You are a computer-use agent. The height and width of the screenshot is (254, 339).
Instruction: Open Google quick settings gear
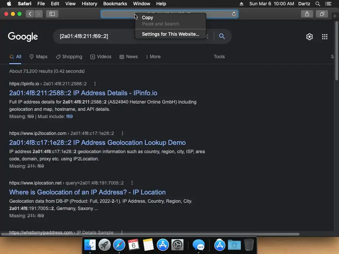click(310, 37)
